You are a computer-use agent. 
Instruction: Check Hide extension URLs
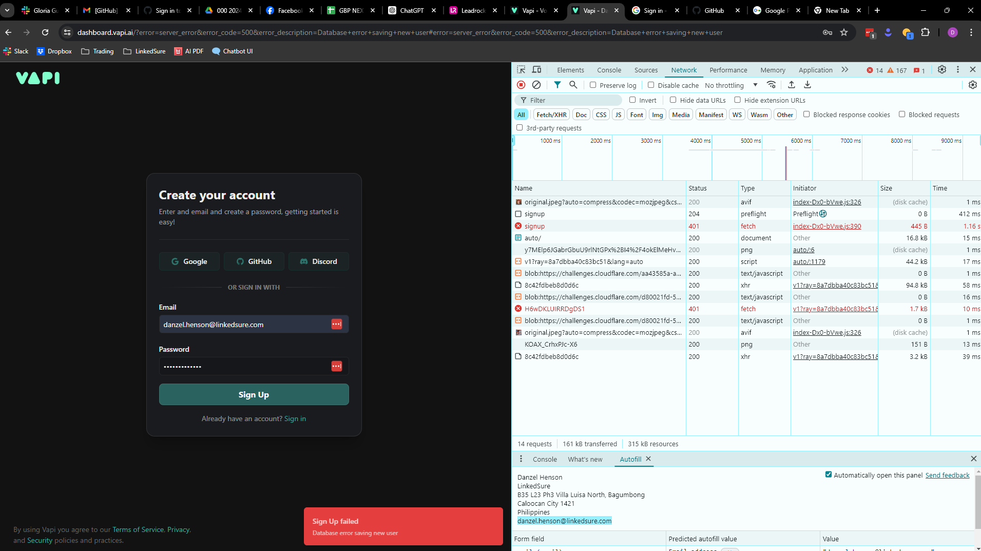point(738,100)
